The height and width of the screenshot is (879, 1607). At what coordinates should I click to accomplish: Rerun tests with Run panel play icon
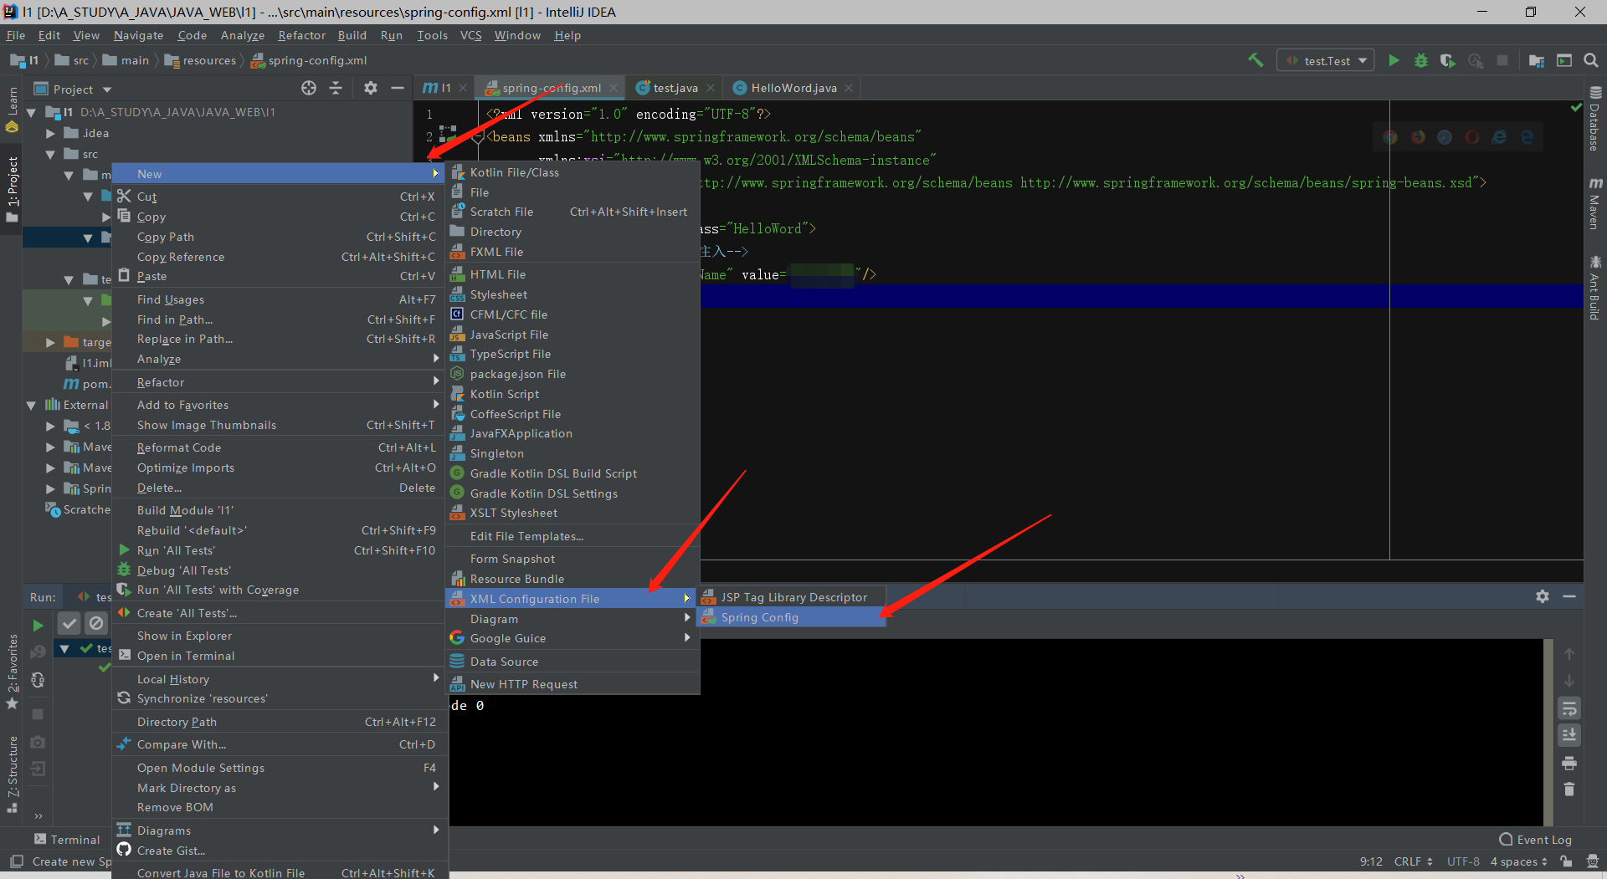[x=38, y=625]
